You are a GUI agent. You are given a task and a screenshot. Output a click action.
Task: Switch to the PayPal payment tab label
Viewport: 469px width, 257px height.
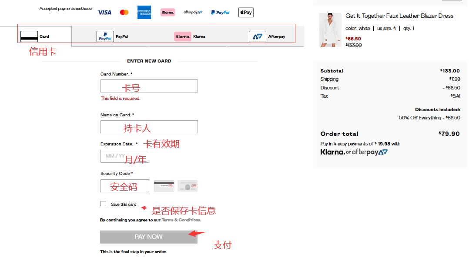pyautogui.click(x=122, y=36)
